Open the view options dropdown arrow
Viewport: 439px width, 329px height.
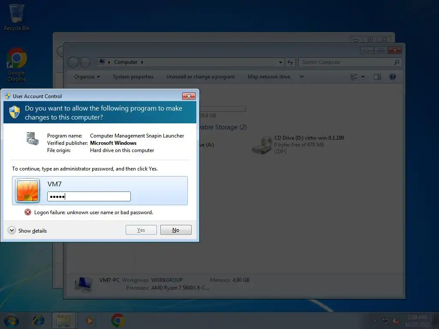coord(363,77)
